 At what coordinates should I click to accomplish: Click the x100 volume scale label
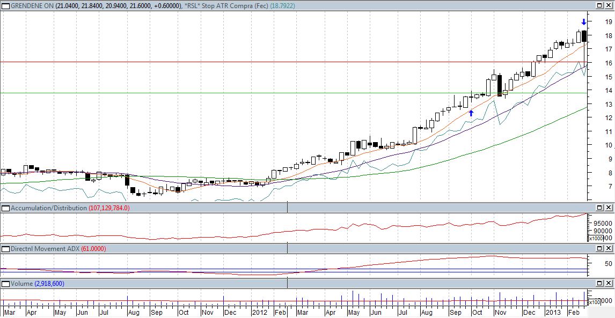click(595, 302)
